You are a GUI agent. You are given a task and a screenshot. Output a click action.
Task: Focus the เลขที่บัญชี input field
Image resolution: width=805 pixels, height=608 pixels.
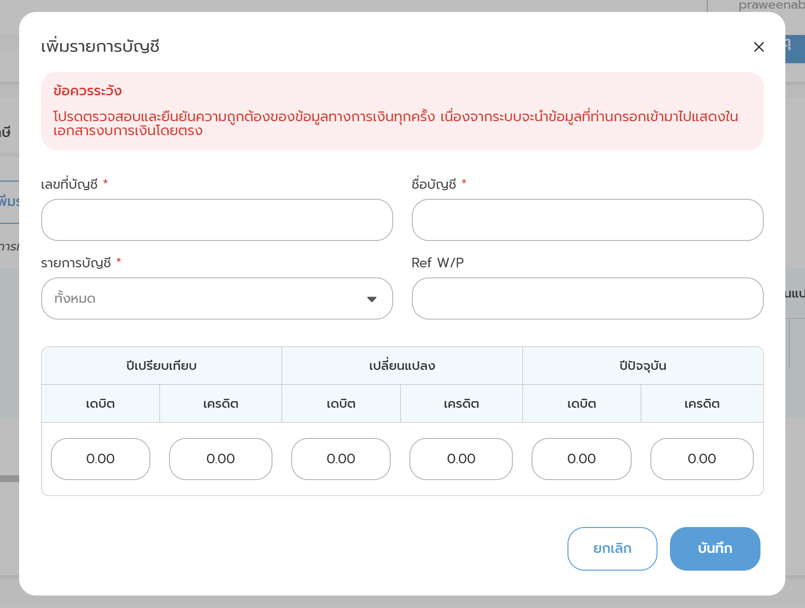217,220
